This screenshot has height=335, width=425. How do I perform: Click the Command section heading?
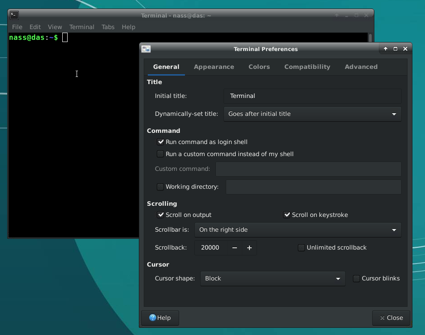(163, 131)
